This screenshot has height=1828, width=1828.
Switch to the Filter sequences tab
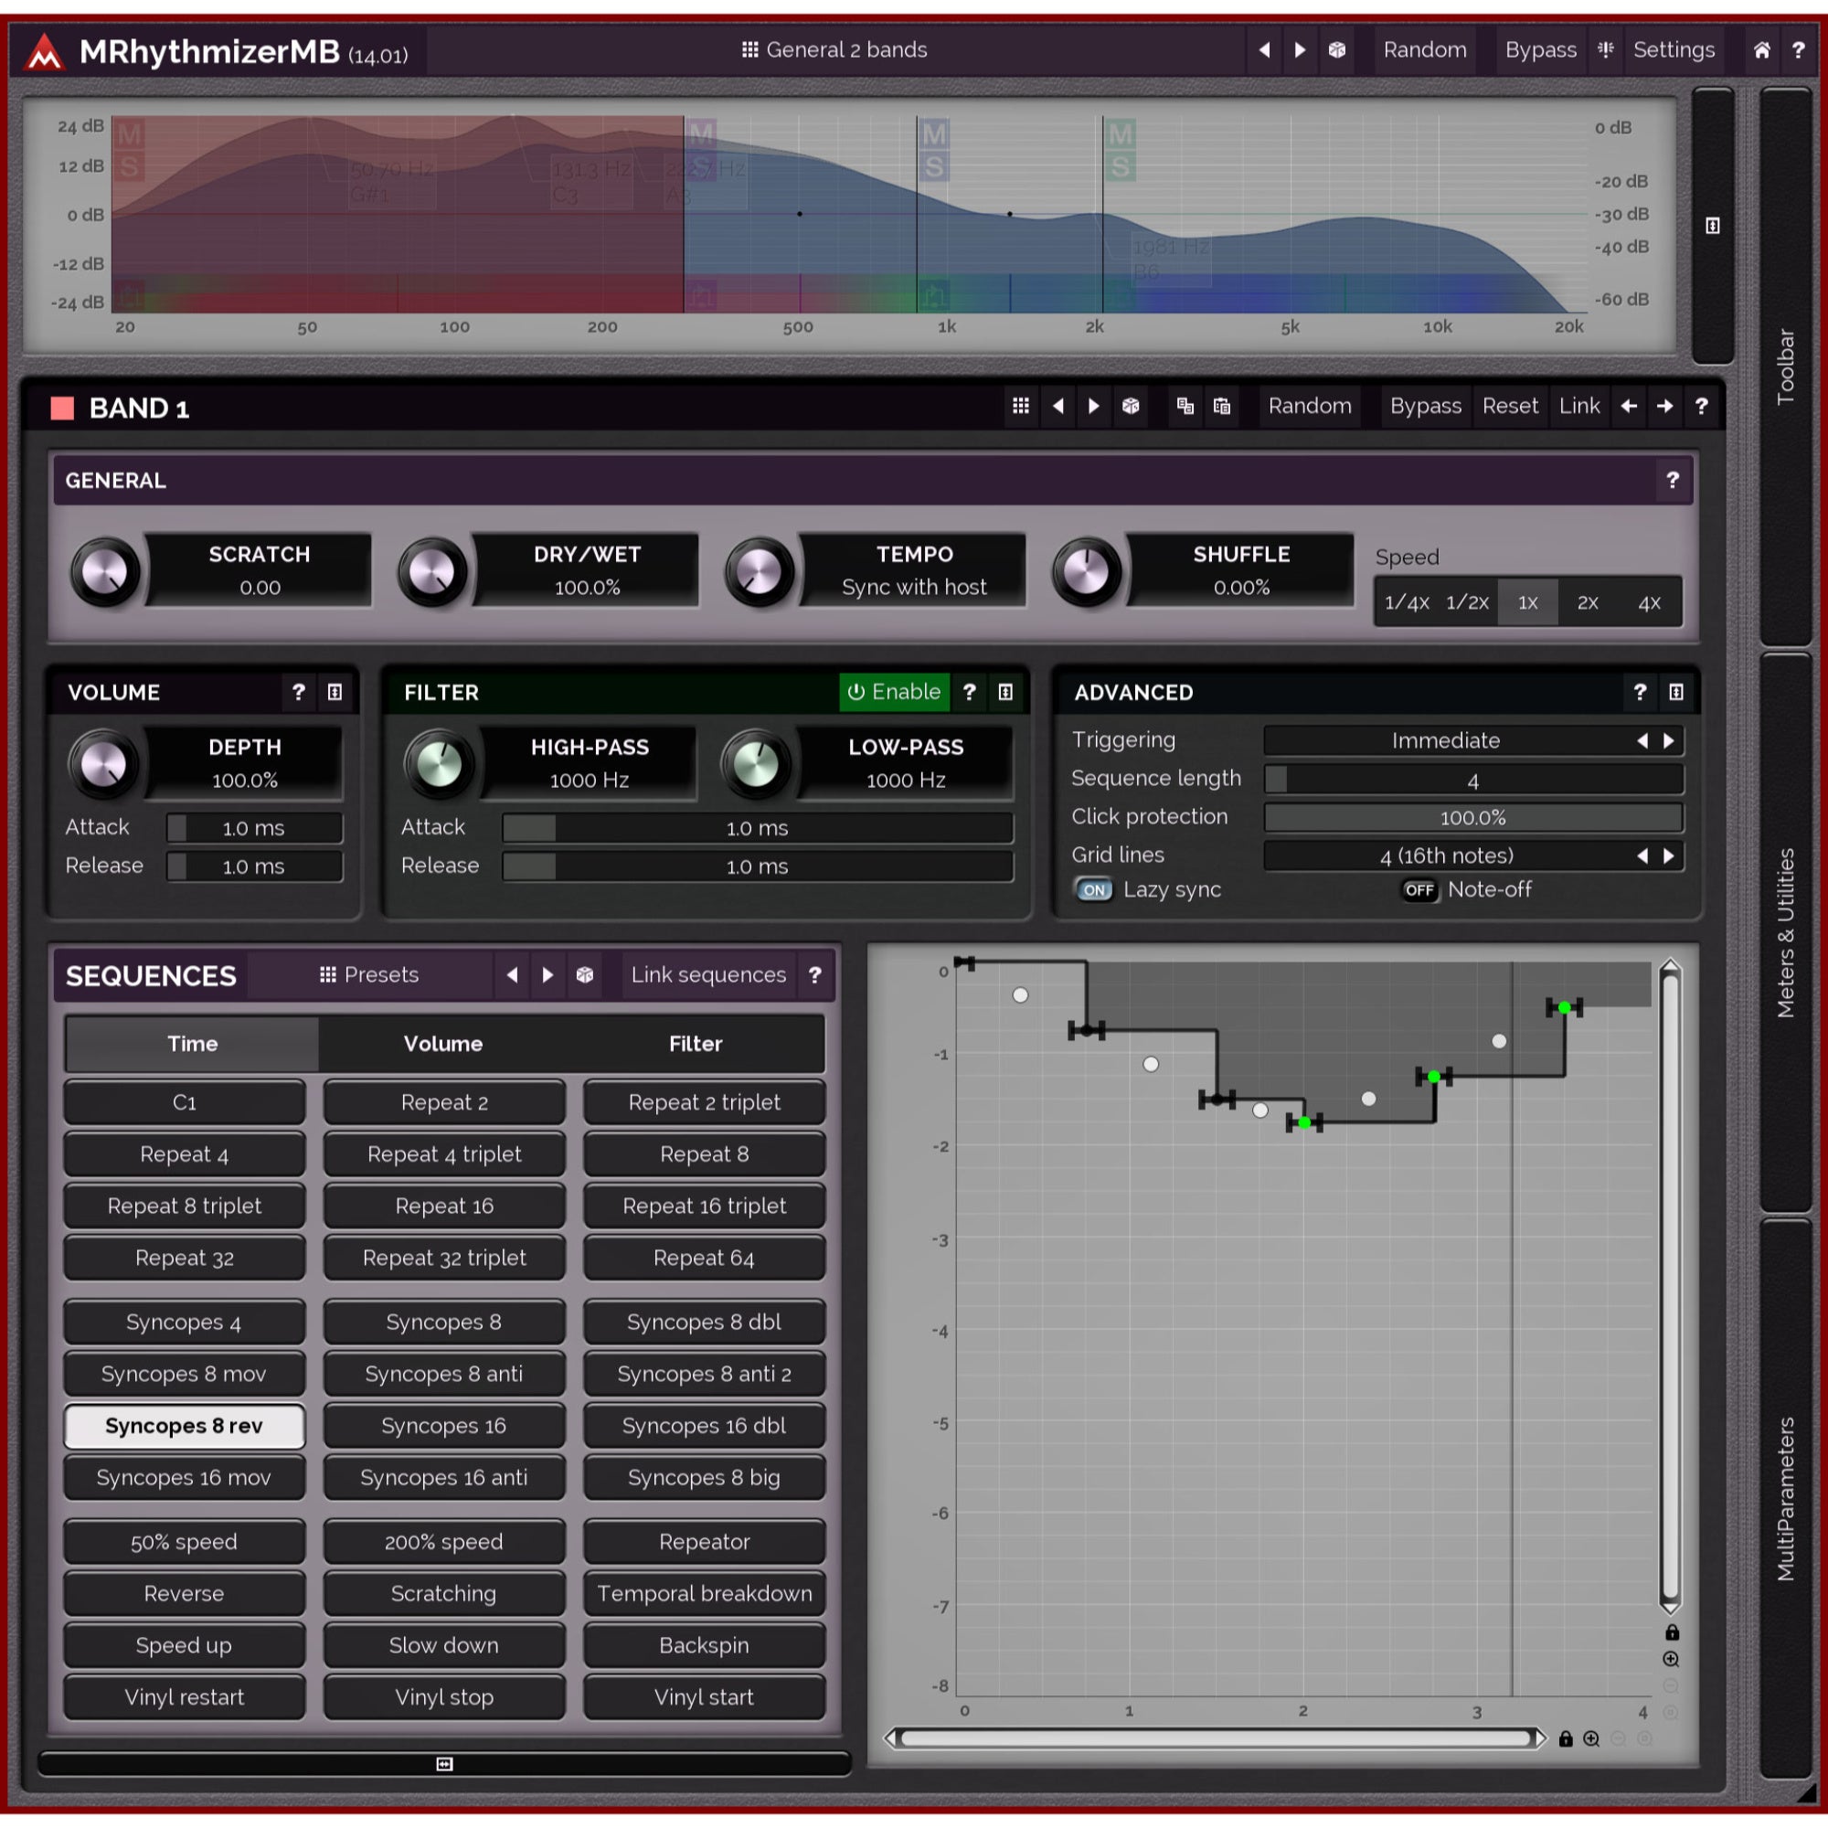click(696, 1044)
